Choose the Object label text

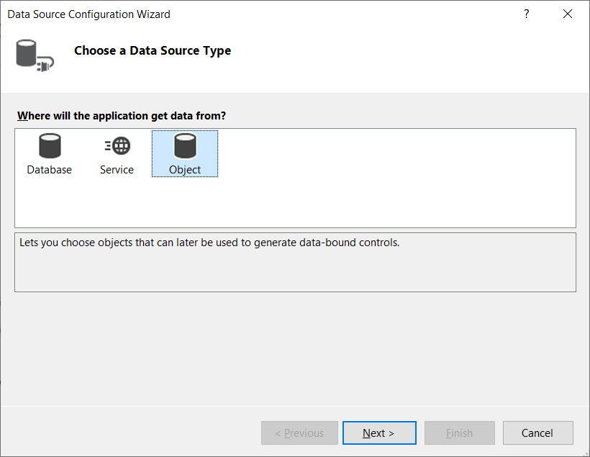pos(185,170)
